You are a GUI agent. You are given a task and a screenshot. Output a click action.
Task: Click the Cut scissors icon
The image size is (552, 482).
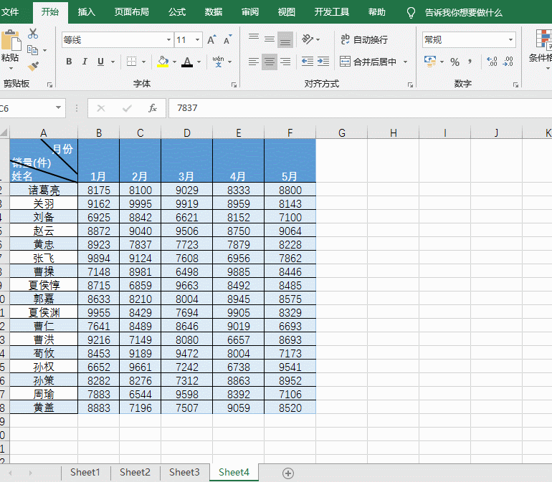[x=33, y=34]
